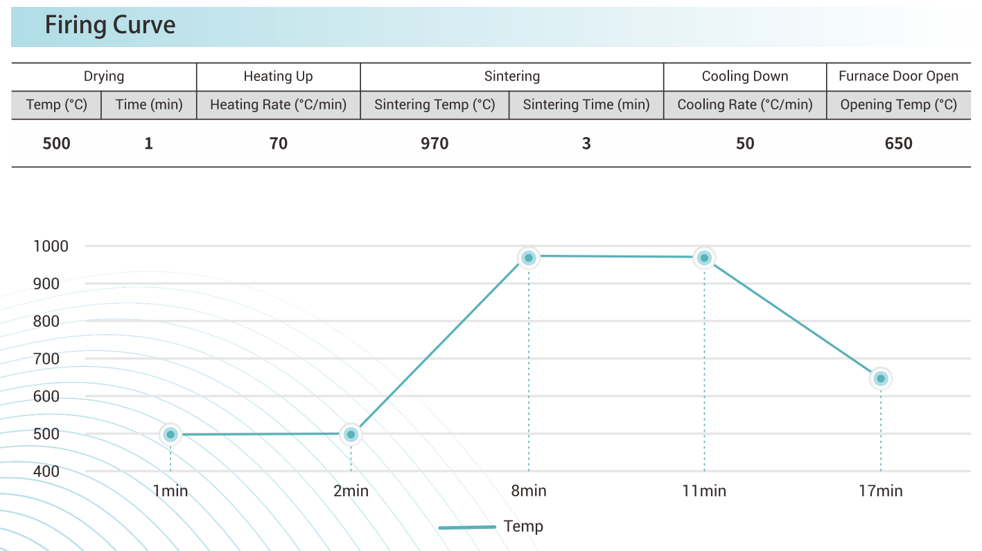Click the Sintering Temp value 970
Image resolution: width=982 pixels, height=551 pixels.
pyautogui.click(x=435, y=144)
